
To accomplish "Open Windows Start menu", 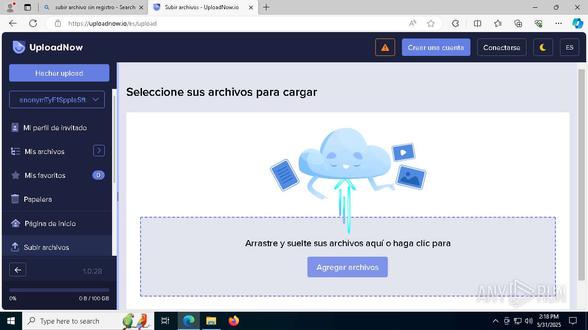I will 11,321.
